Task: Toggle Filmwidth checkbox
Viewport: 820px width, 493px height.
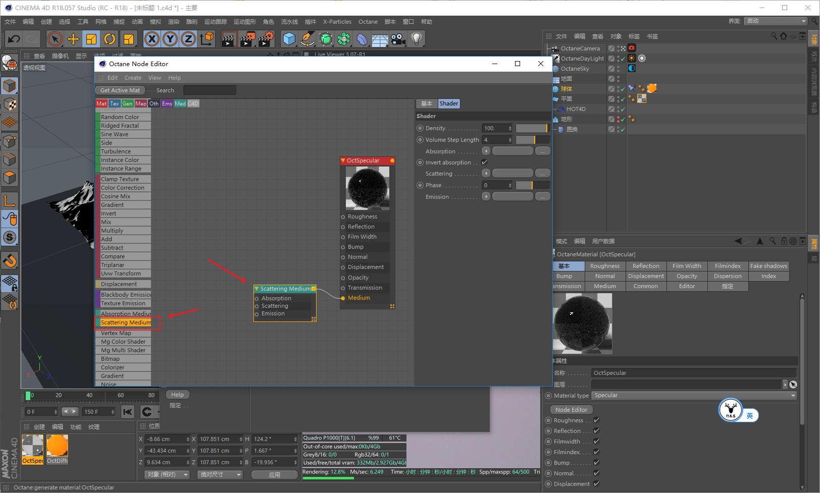Action: coord(596,442)
